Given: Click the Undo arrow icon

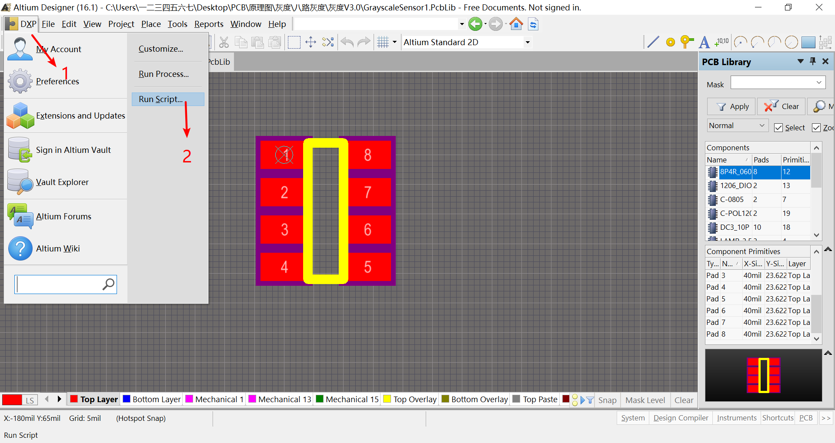Looking at the screenshot, I should (x=347, y=42).
